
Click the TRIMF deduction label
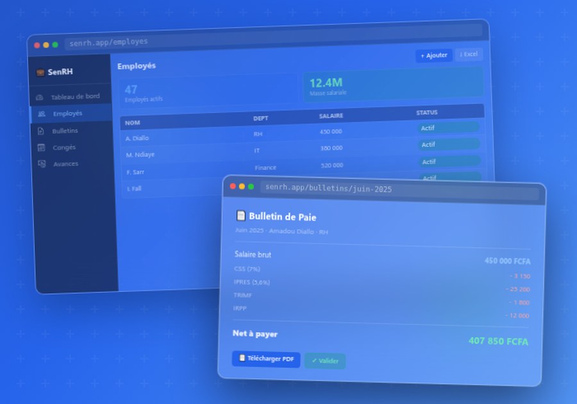tap(242, 295)
